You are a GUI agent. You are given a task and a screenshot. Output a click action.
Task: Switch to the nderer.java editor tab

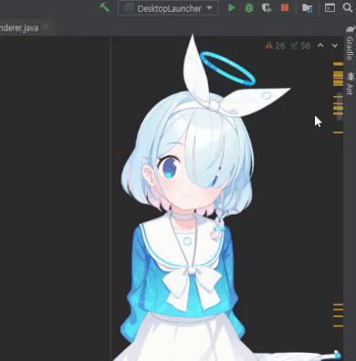19,28
